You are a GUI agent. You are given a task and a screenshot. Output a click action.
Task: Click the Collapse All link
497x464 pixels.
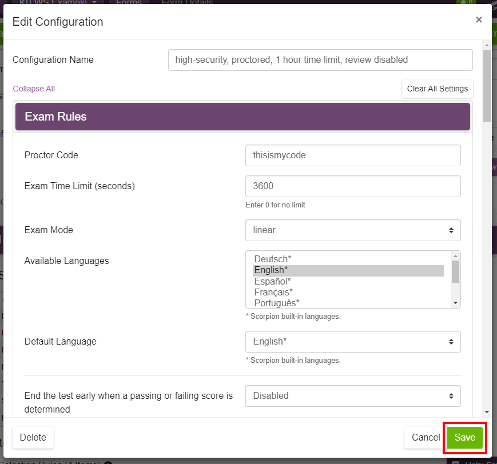(x=34, y=89)
